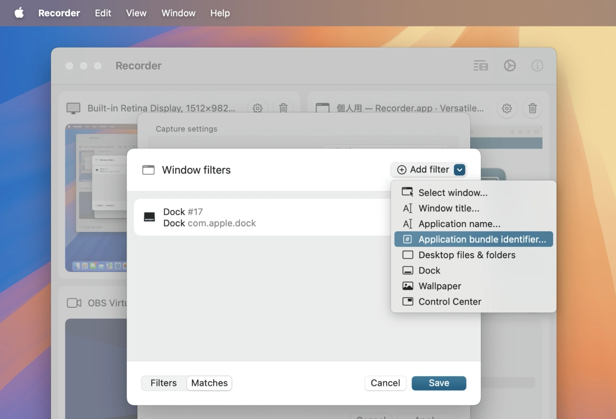Screen dimensions: 616x419
Task: Select Application bundle identifier… option
Action: [482, 239]
